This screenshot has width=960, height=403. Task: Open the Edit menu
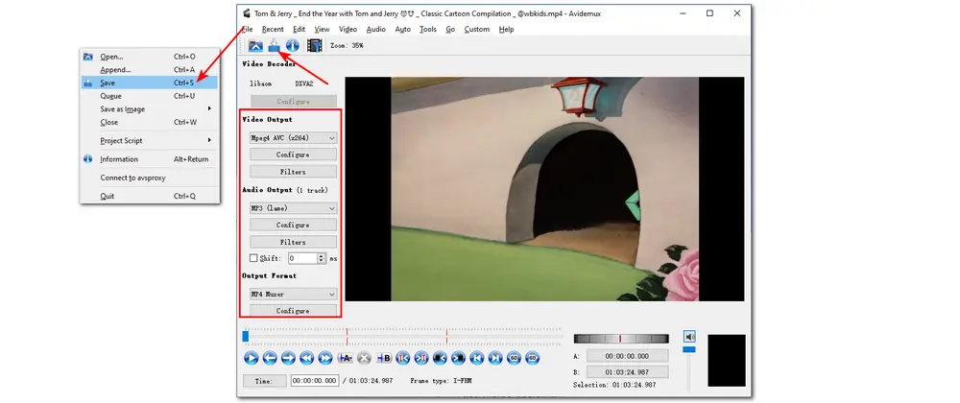[299, 30]
